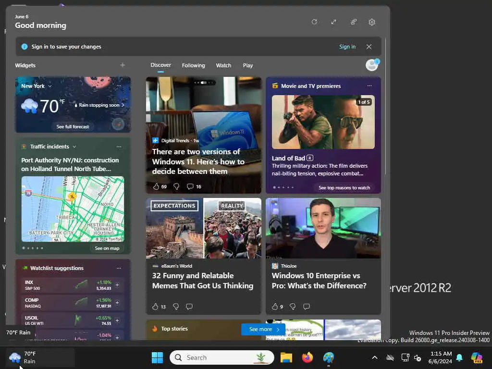
Task: Open Watchlist suggestions more options
Action: (x=119, y=268)
